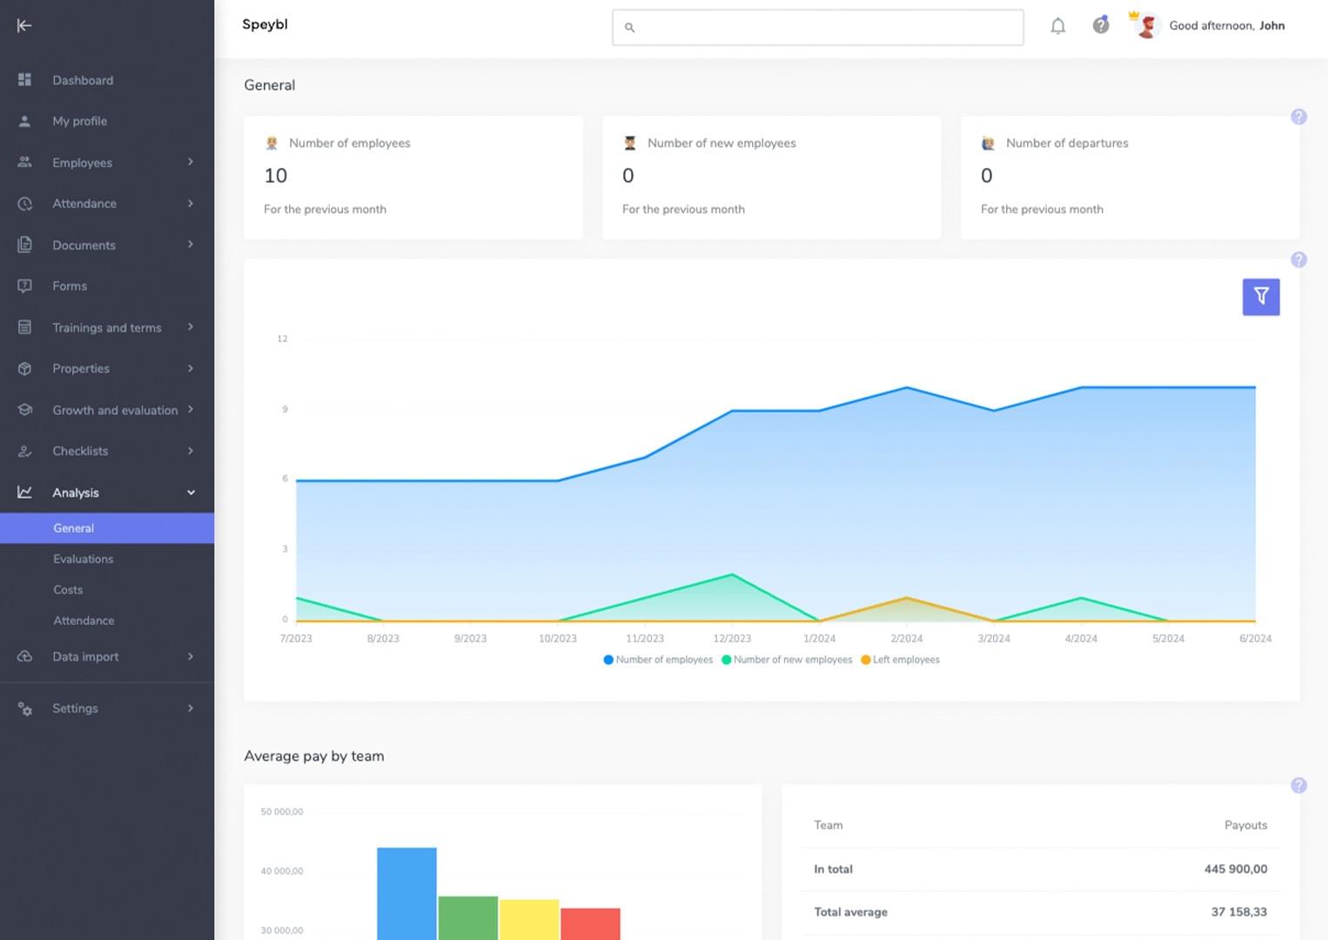Click the Number of departures card
This screenshot has width=1329, height=940.
1130,178
